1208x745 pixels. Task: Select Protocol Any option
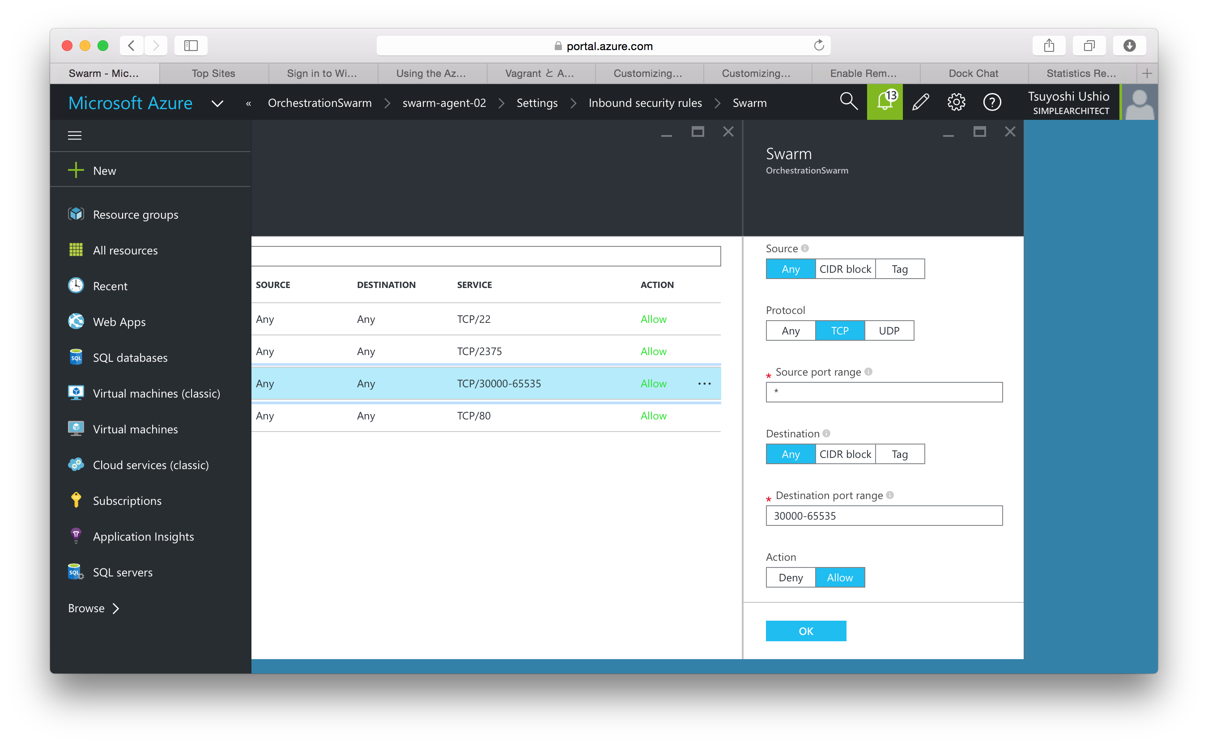tap(791, 330)
